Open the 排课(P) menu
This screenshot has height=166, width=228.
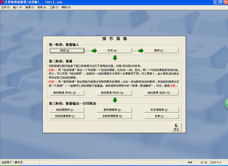[x=30, y=7]
